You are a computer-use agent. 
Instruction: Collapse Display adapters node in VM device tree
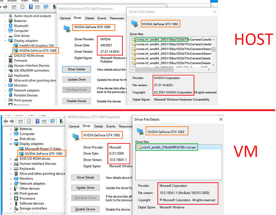click(x=11, y=144)
